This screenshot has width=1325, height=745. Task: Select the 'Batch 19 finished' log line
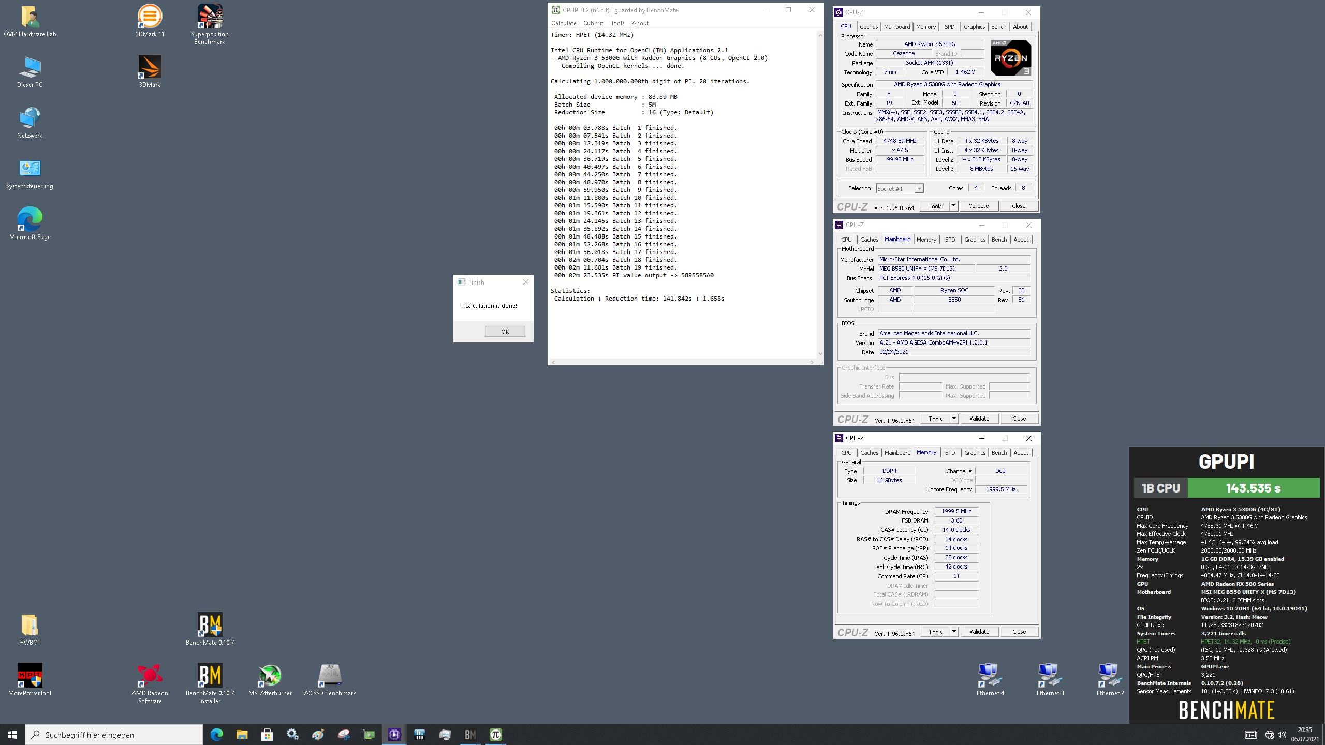click(x=615, y=267)
